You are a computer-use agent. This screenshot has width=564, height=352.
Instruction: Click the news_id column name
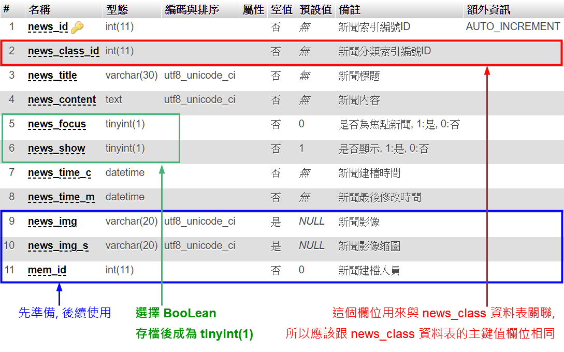(x=48, y=27)
